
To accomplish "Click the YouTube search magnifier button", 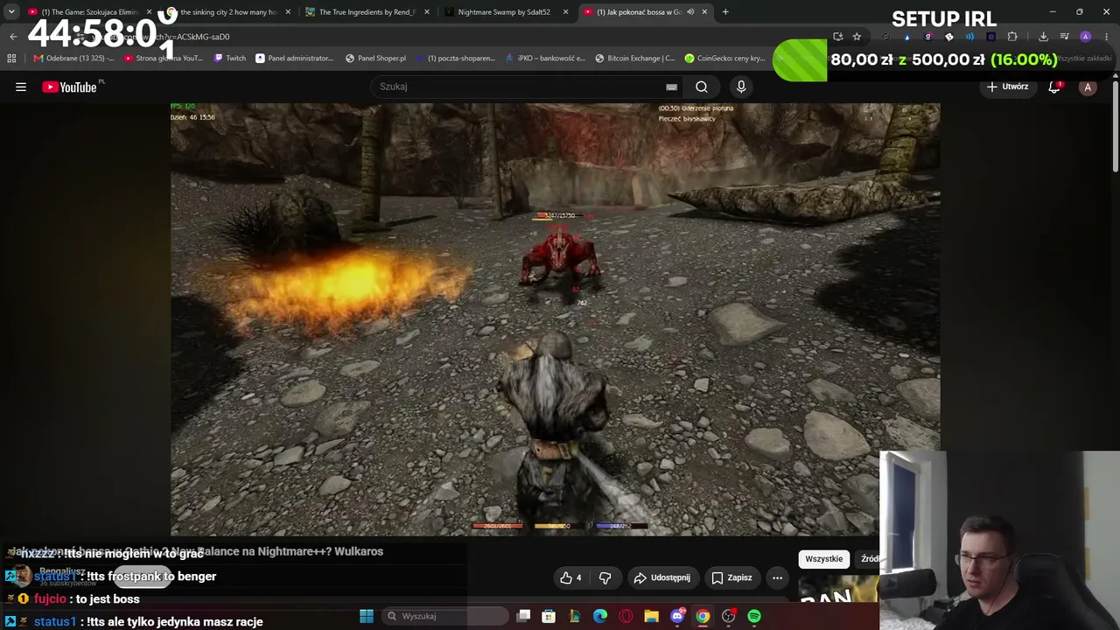I will 702,87.
